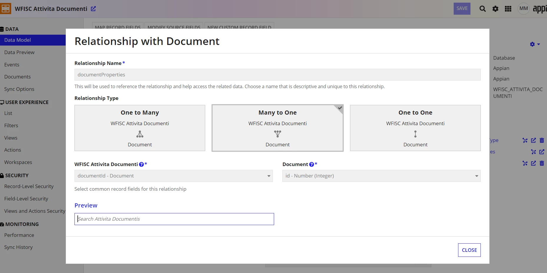The image size is (547, 273).
Task: Open Events in sidebar
Action: 12,65
